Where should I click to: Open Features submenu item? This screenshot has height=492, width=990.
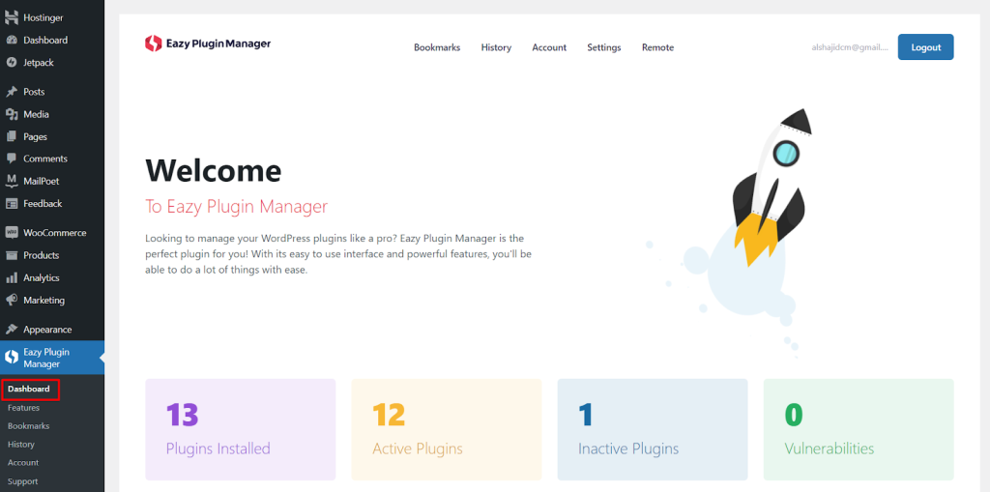pyautogui.click(x=23, y=408)
